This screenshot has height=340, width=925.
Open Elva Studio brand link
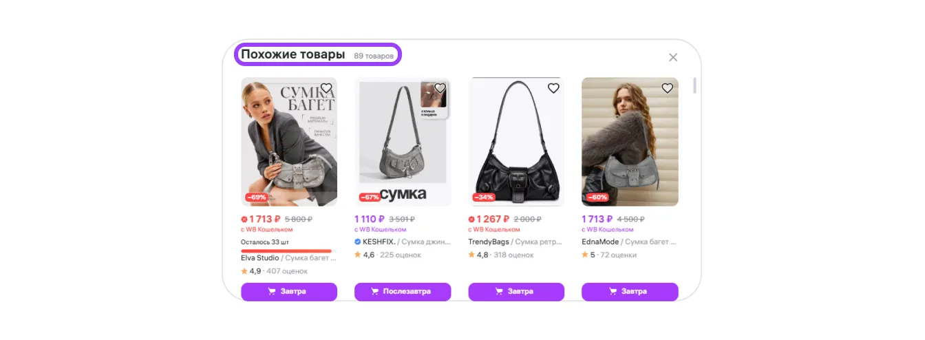tap(259, 258)
